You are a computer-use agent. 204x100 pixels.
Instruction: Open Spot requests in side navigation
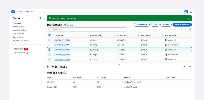click(18, 34)
